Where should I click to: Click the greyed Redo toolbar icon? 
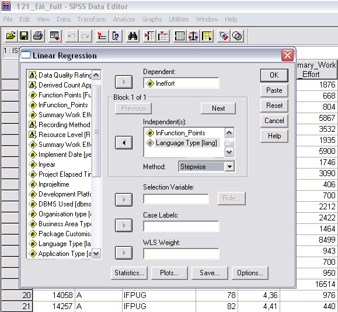85,36
